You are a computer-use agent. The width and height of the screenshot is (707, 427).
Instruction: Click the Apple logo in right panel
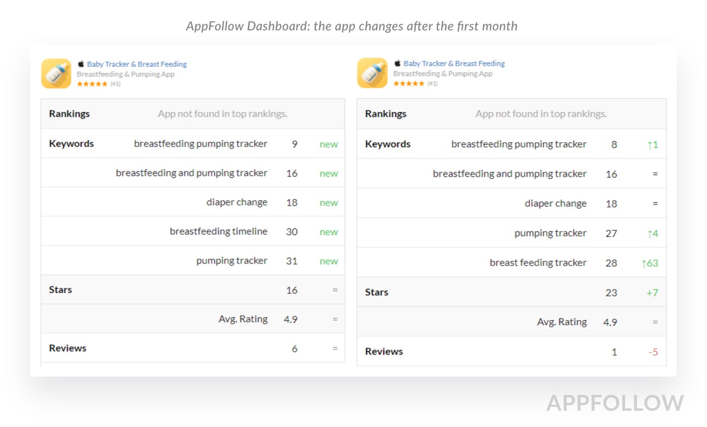pos(397,64)
